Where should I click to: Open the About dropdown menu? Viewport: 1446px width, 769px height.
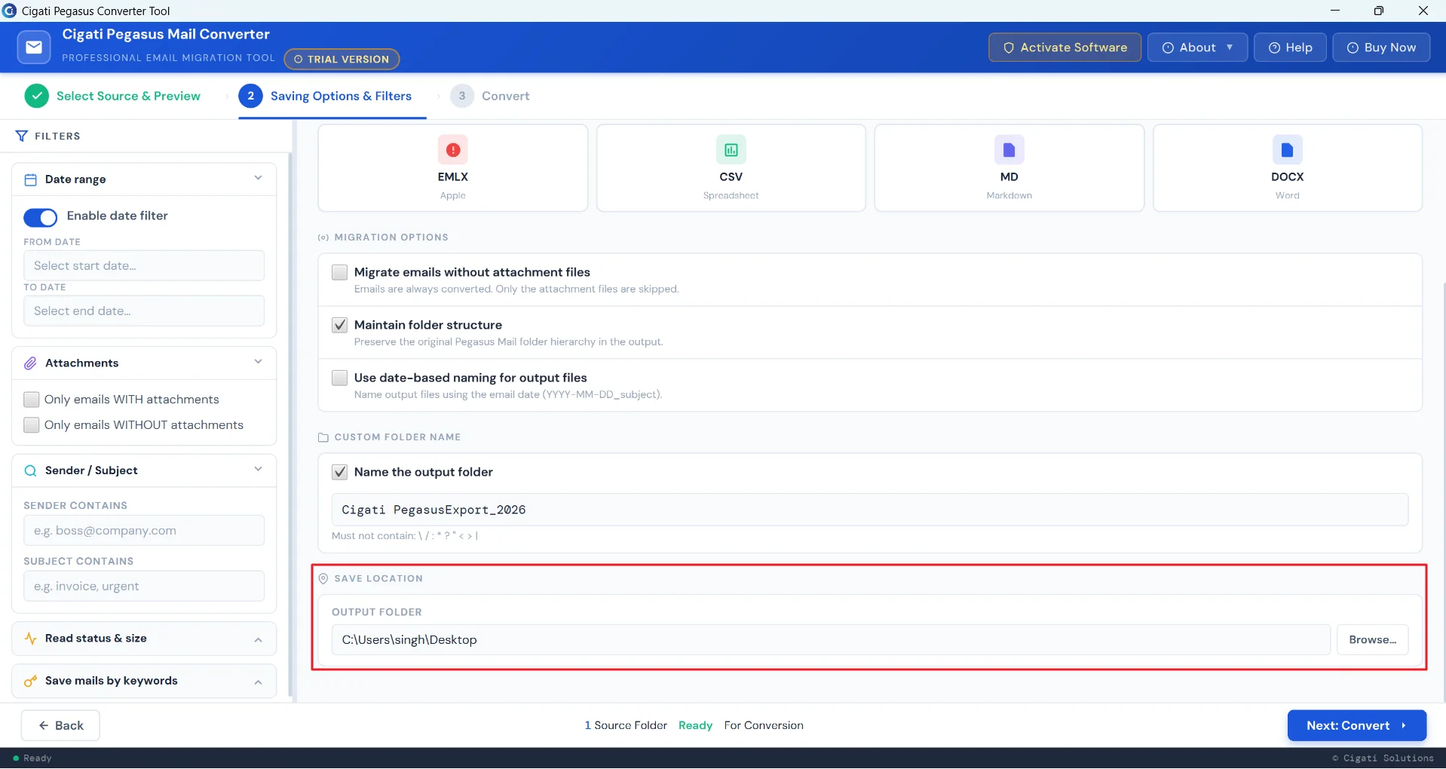click(x=1197, y=47)
